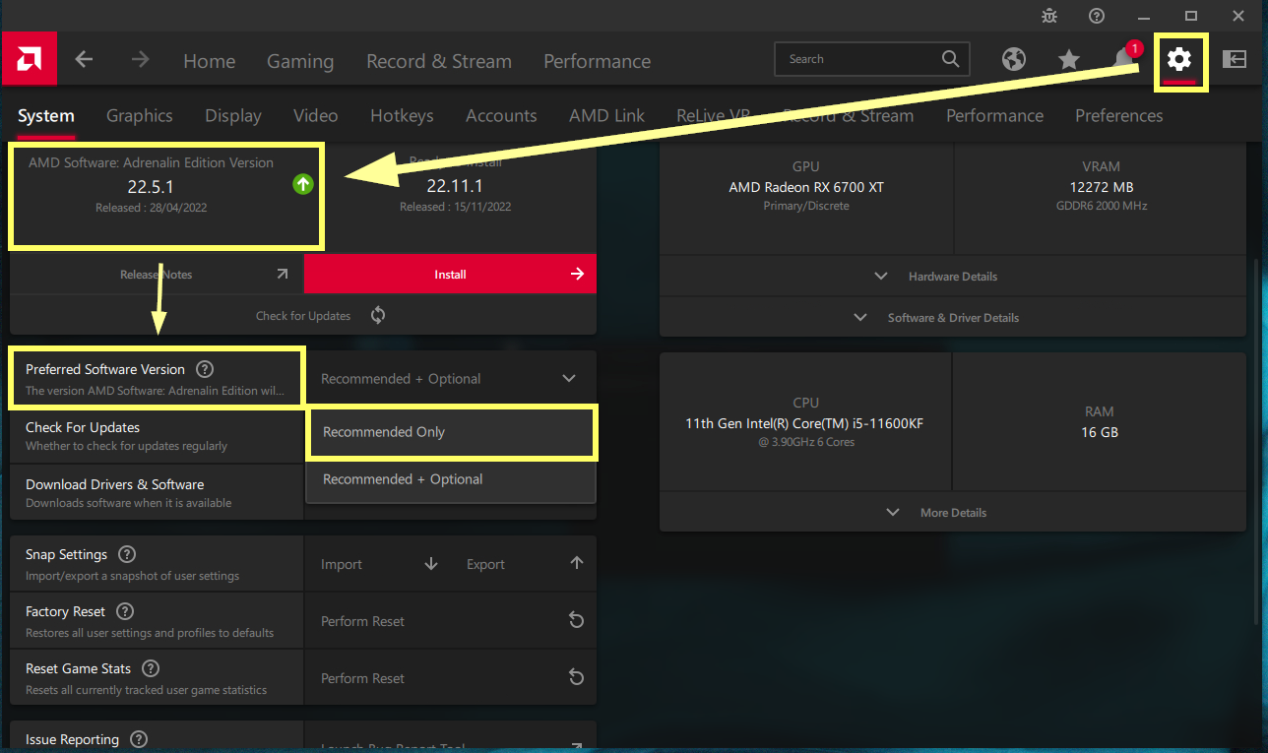The width and height of the screenshot is (1268, 753).
Task: Open the Gaming tab
Action: click(x=300, y=61)
